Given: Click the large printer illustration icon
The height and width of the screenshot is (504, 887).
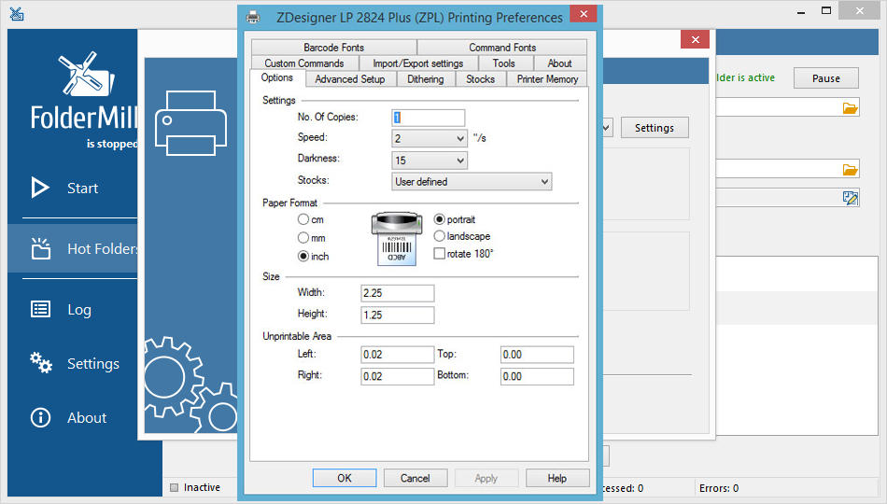Looking at the screenshot, I should click(190, 123).
